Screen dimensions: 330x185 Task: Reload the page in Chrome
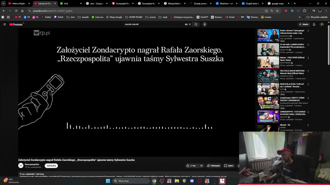16,11
